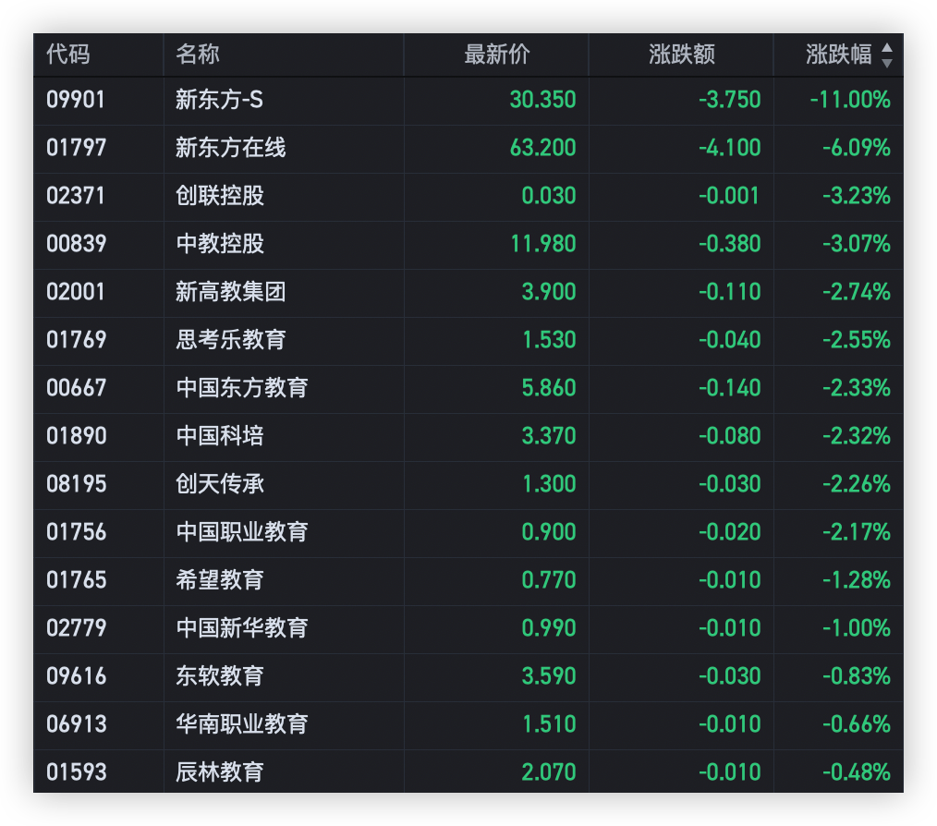This screenshot has height=826, width=937.
Task: Click the -3.23% change cell
Action: pyautogui.click(x=857, y=196)
